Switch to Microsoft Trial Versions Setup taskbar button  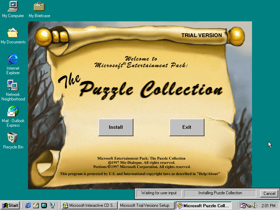click(146, 205)
